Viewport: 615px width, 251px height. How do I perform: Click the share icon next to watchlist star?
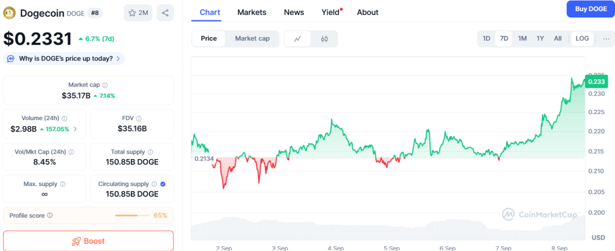click(165, 13)
